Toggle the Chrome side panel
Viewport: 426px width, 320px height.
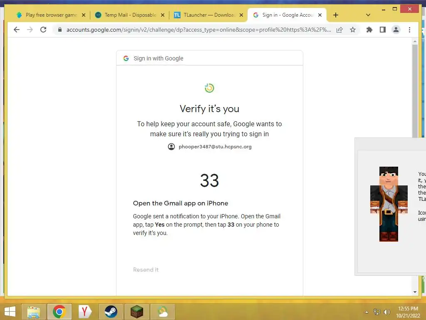tap(383, 30)
